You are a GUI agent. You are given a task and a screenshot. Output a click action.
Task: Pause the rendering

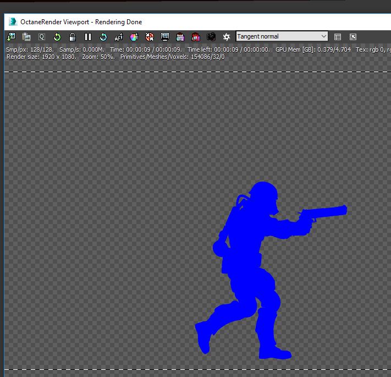(88, 37)
